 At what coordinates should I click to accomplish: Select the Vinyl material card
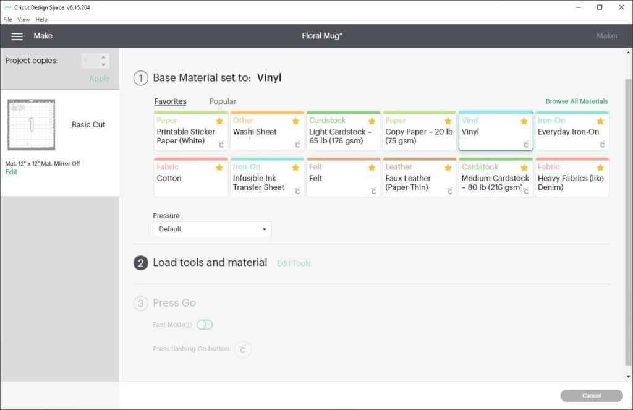coord(496,131)
